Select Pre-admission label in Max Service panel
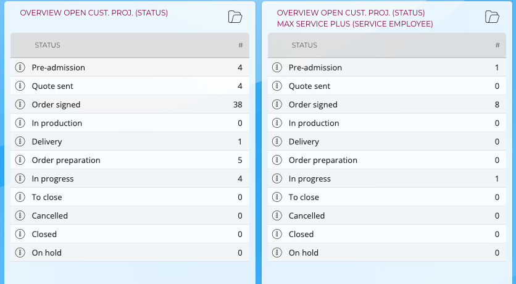 [x=315, y=67]
